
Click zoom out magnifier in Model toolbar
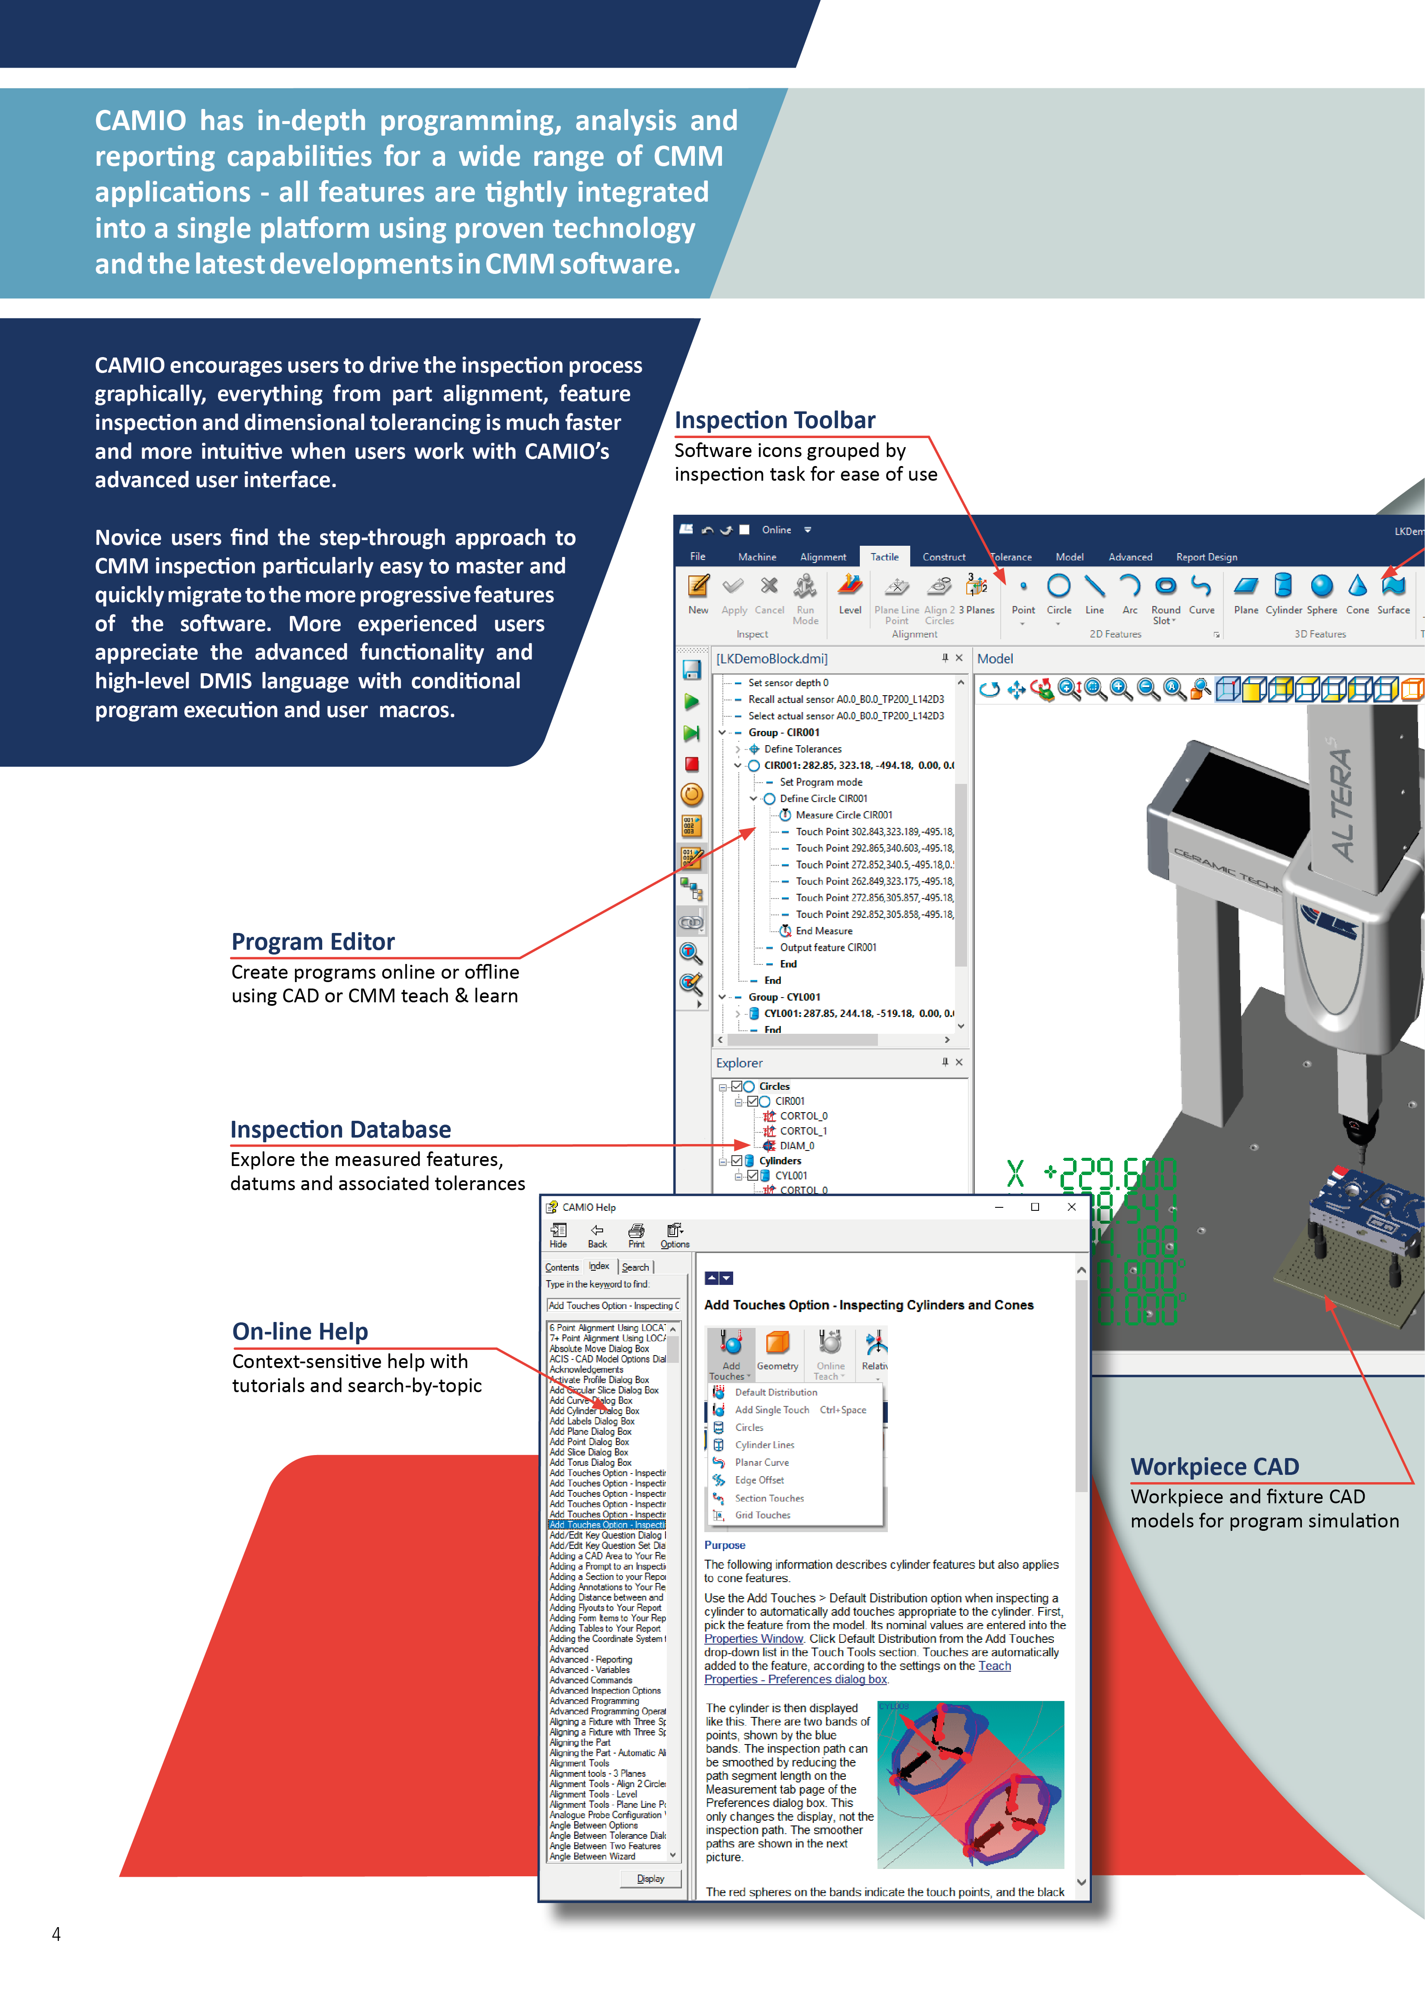pyautogui.click(x=1148, y=690)
